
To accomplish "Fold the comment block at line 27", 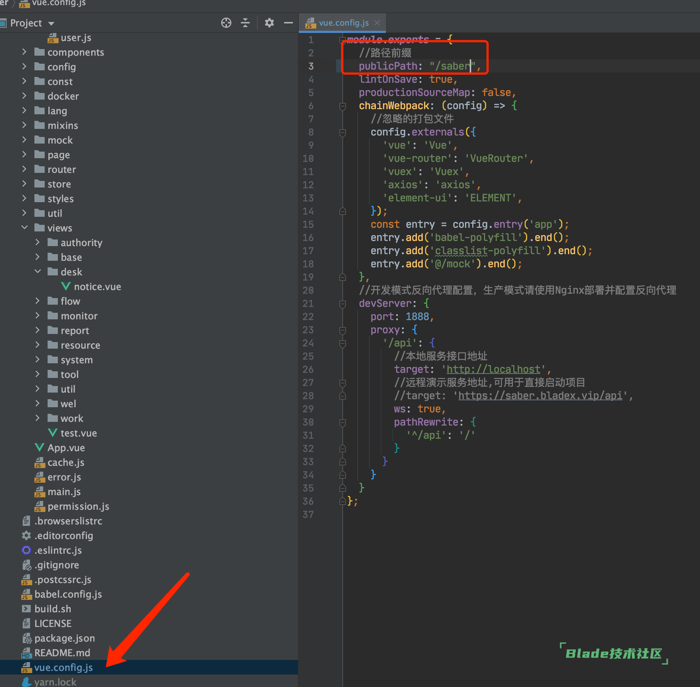I will 343,383.
